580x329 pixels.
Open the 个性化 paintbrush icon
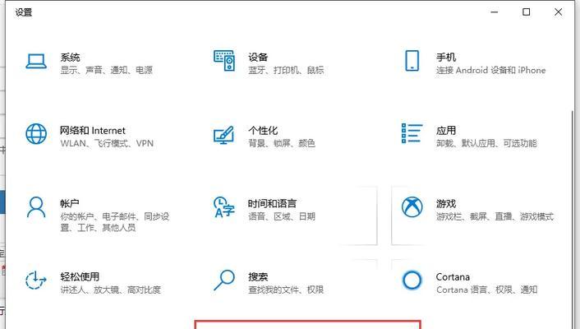[223, 135]
